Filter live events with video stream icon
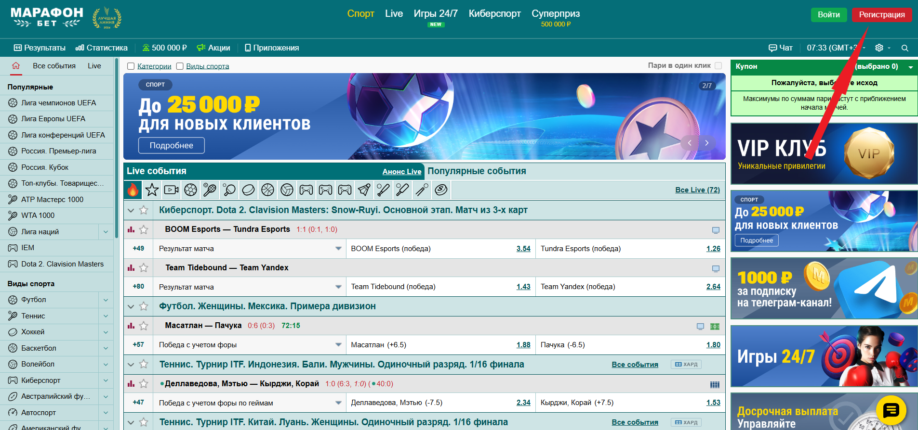 point(172,190)
